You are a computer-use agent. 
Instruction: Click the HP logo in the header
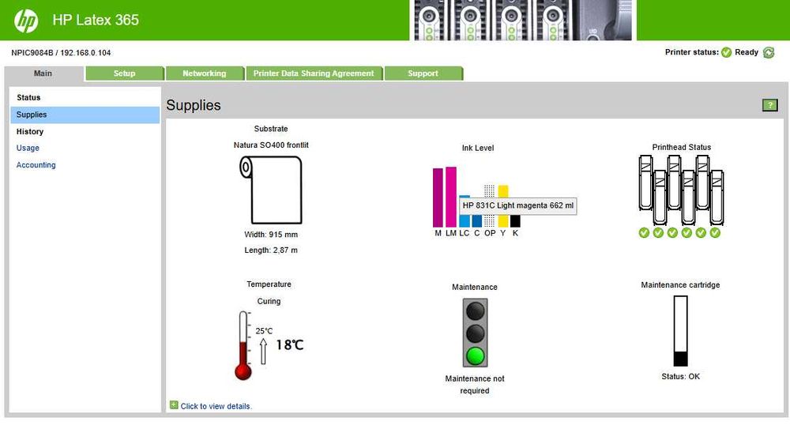pyautogui.click(x=26, y=21)
